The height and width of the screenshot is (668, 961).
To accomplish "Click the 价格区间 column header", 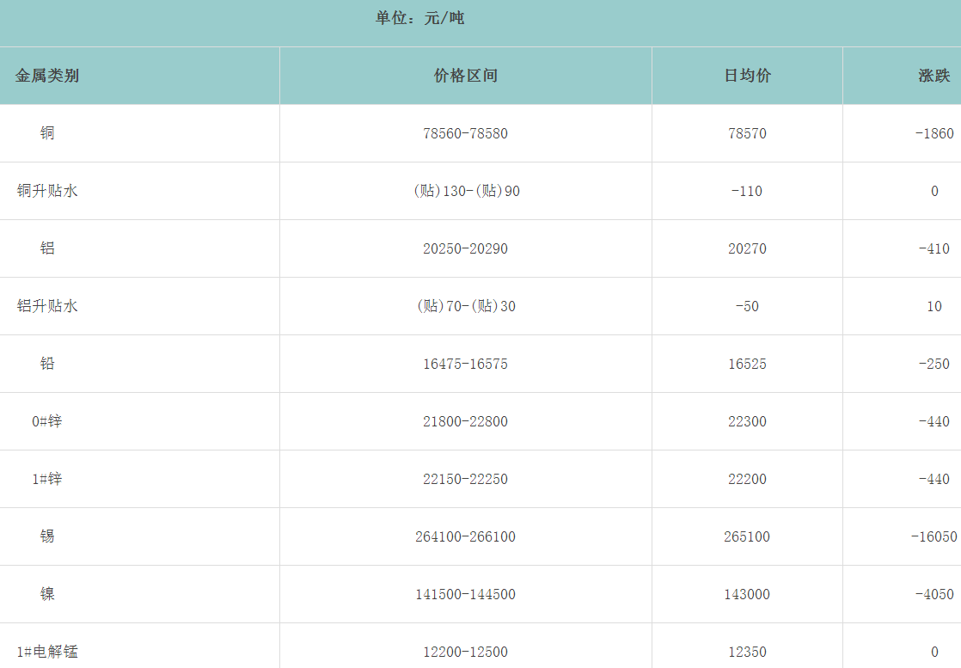I will coord(466,76).
